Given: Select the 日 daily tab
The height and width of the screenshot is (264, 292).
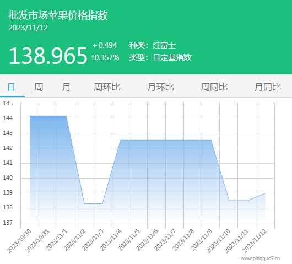Looking at the screenshot, I should pyautogui.click(x=11, y=87).
